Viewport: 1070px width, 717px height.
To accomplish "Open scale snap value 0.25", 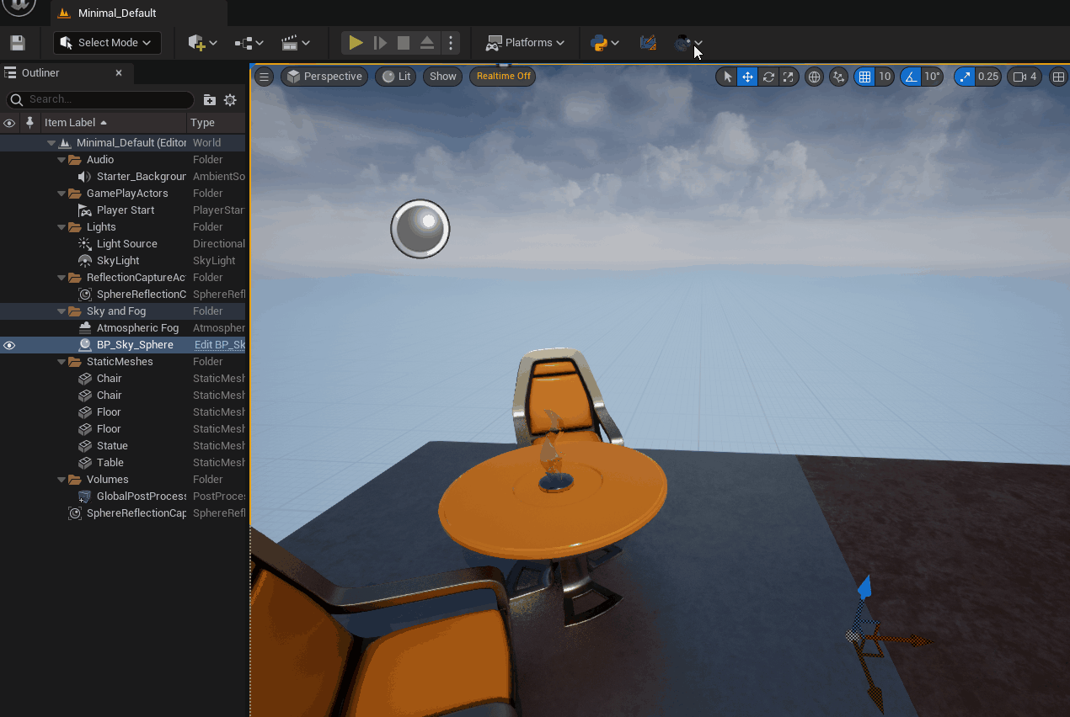I will coord(988,77).
